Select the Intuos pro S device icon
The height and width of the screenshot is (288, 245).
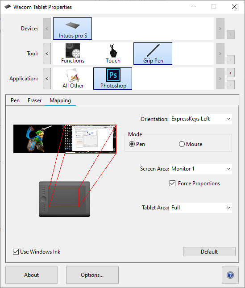click(x=72, y=29)
